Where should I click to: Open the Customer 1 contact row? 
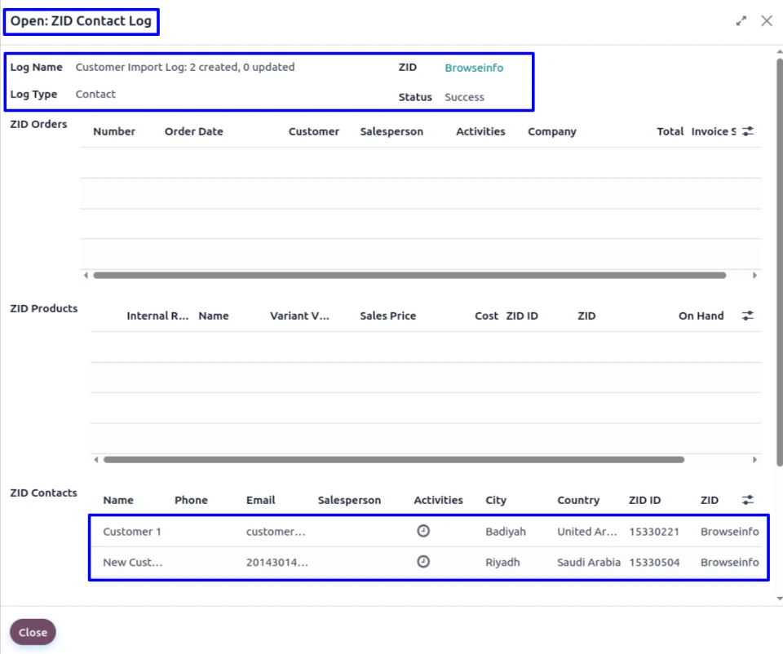[132, 532]
